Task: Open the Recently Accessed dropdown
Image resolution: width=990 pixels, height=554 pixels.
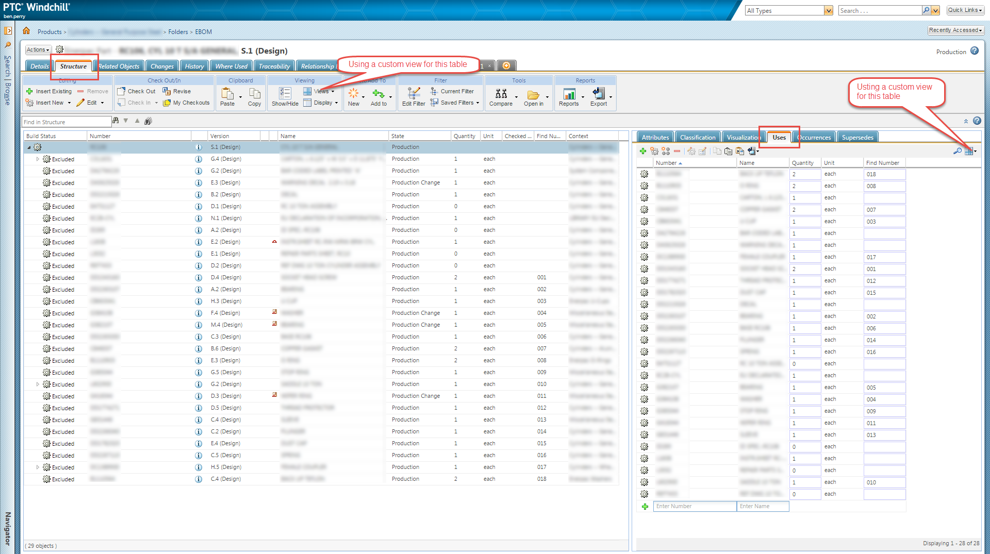Action: pos(955,30)
